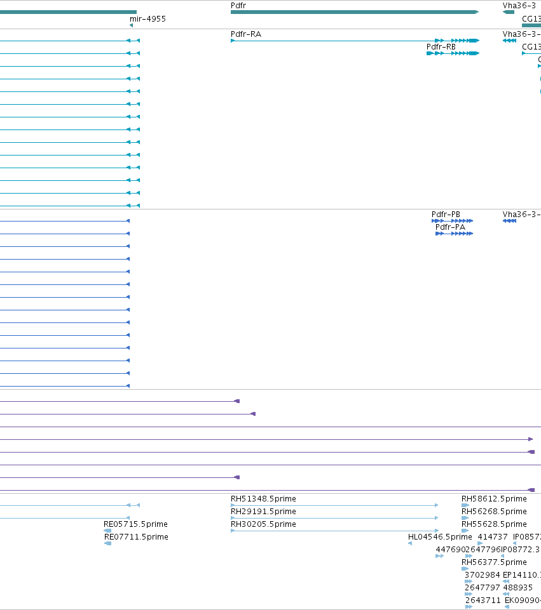Click the RH55628.5prime label
This screenshot has height=610, width=541.
pos(494,524)
